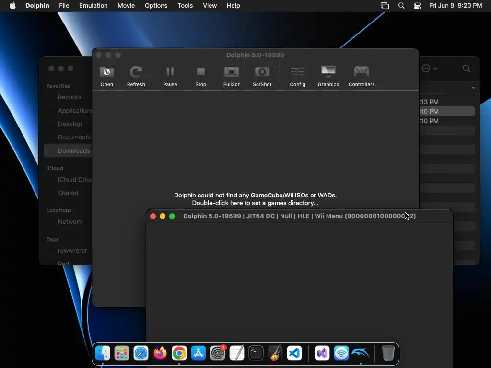Select Desktop in Finder sidebar
The height and width of the screenshot is (368, 491).
click(70, 124)
